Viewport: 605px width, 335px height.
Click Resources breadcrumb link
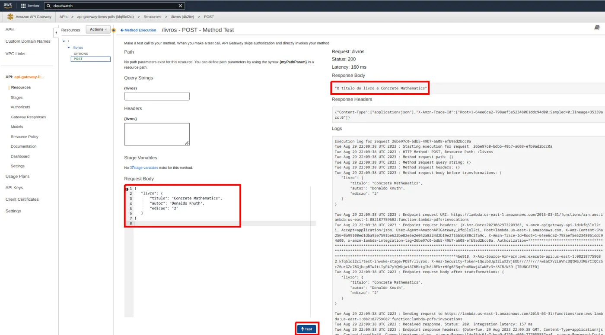(152, 17)
